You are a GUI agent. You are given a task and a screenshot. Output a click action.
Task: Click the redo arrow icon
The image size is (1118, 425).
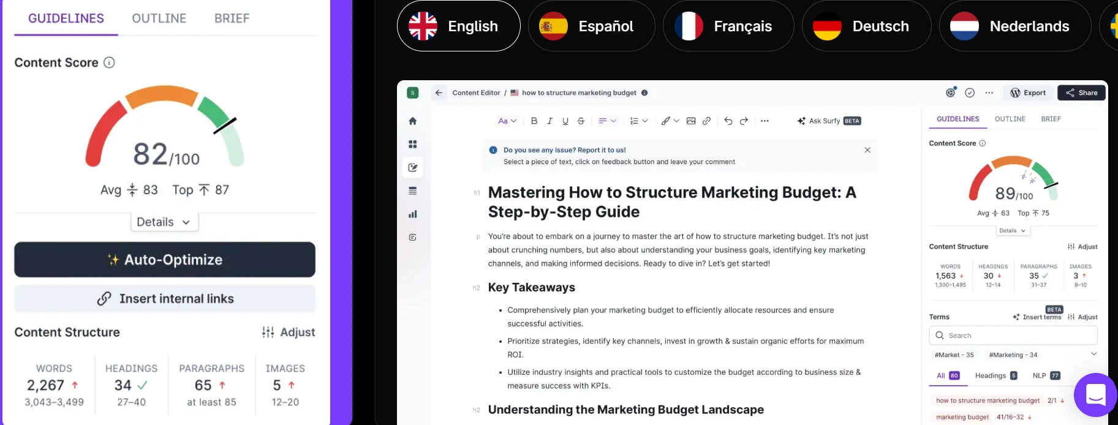click(x=744, y=121)
